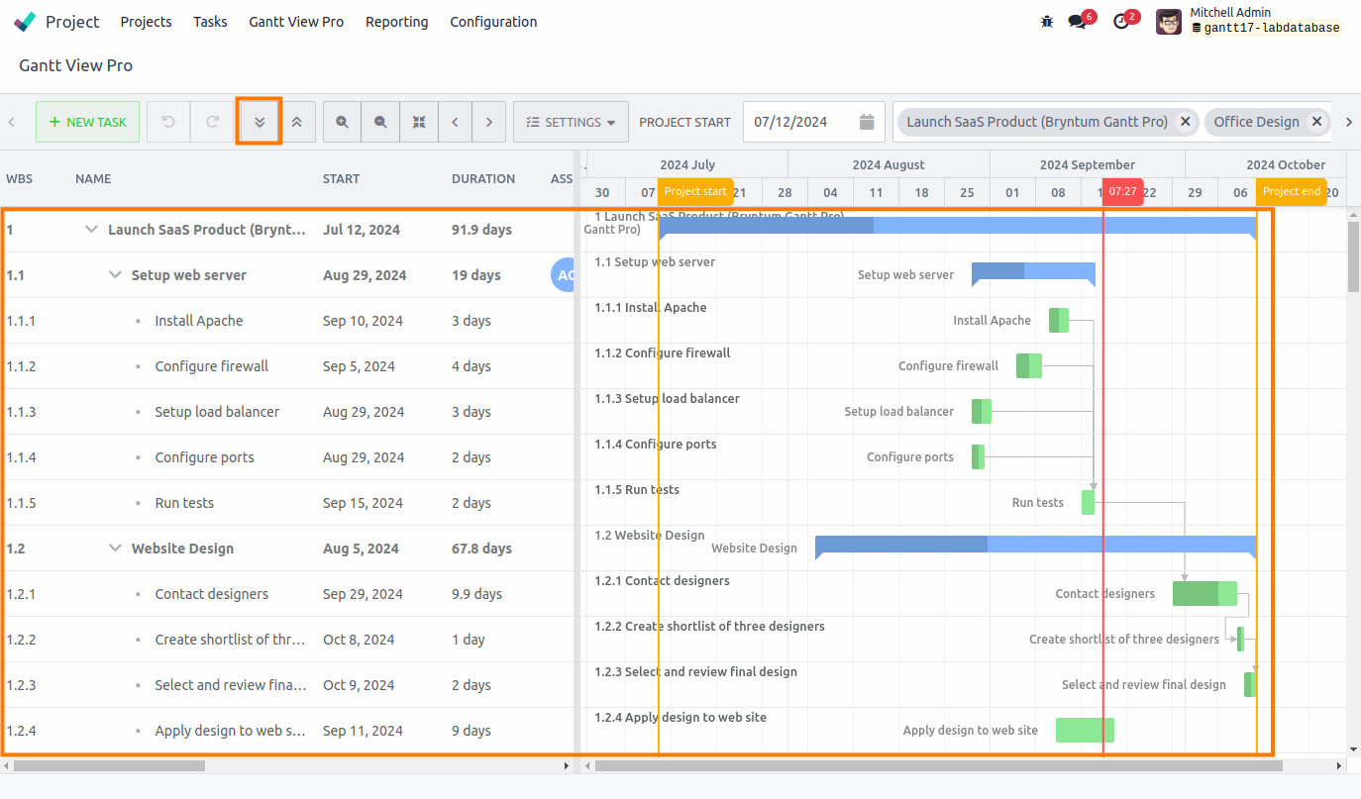Expand all tasks with the double-down chevron icon
This screenshot has height=799, width=1361.
259,121
